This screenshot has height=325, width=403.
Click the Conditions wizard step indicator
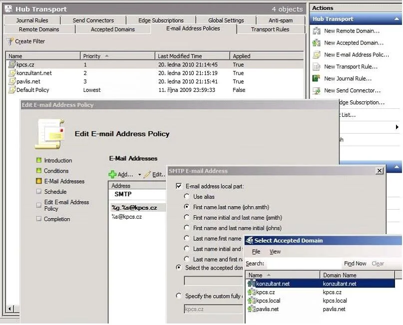coord(39,171)
